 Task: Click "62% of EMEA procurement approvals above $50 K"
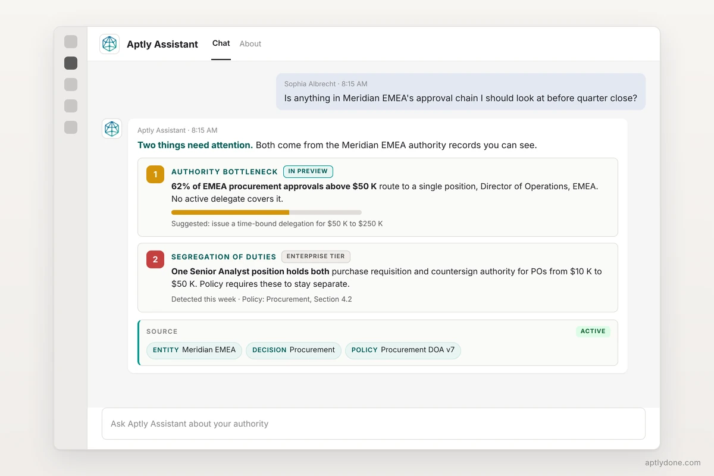click(x=274, y=186)
